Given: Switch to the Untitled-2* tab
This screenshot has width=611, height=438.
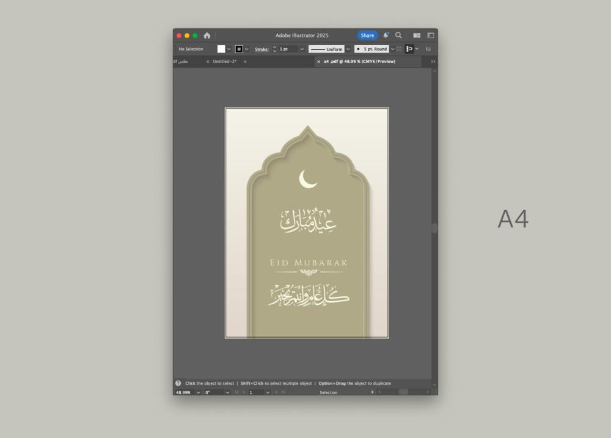Looking at the screenshot, I should tap(225, 62).
